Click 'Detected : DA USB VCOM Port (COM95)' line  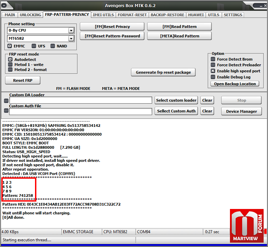pos(39,174)
